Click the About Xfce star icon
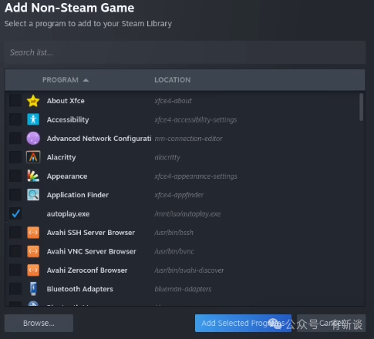Viewport: 374px width, 339px height. [x=33, y=101]
